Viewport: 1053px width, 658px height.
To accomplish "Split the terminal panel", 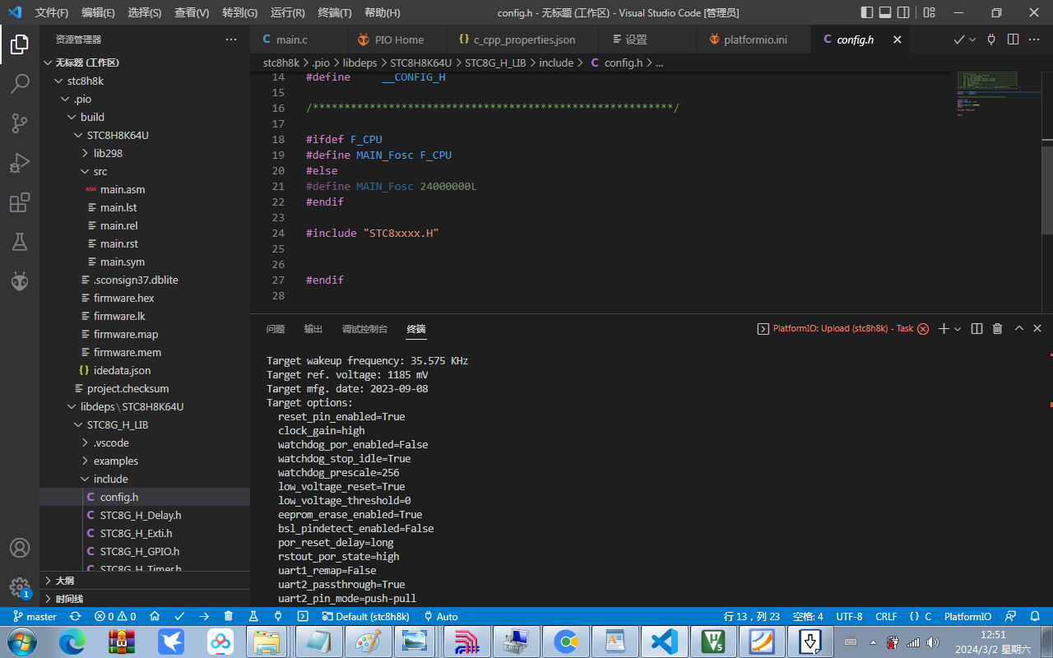I will click(976, 328).
